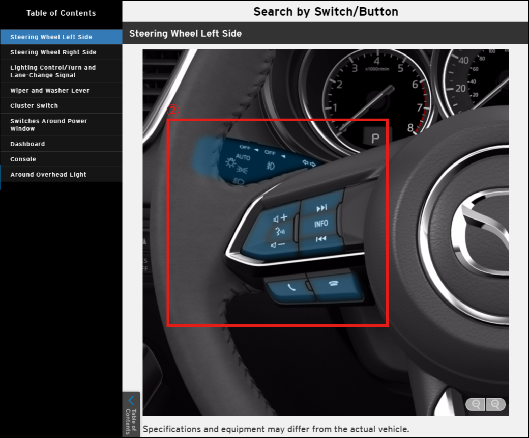Click the zoom in magnifier icon
The height and width of the screenshot is (438, 529).
pos(495,404)
